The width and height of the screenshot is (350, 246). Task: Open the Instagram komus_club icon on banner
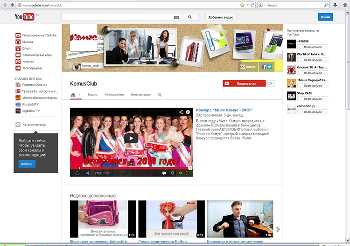coord(77,67)
